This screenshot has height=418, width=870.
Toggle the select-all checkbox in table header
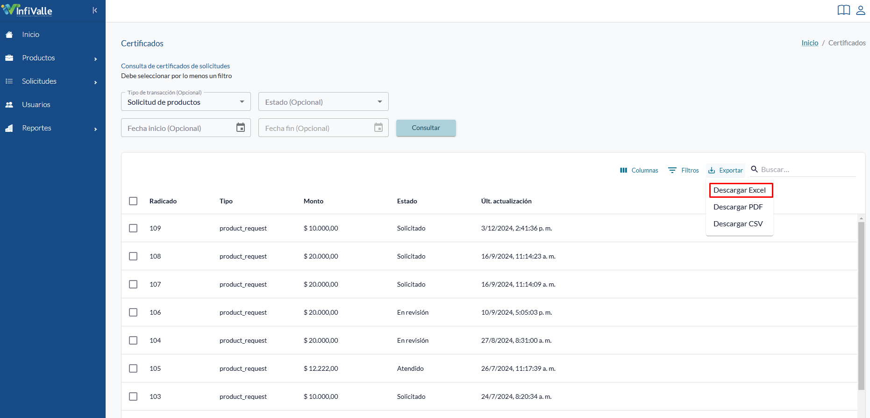tap(133, 201)
